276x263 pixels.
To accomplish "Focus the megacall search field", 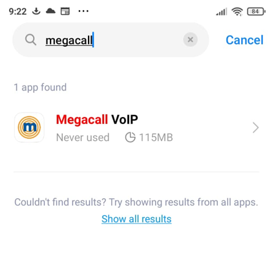I will (111, 40).
